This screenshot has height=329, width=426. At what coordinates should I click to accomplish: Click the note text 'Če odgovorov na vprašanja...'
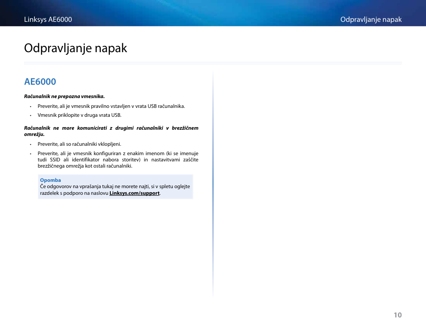pos(115,189)
